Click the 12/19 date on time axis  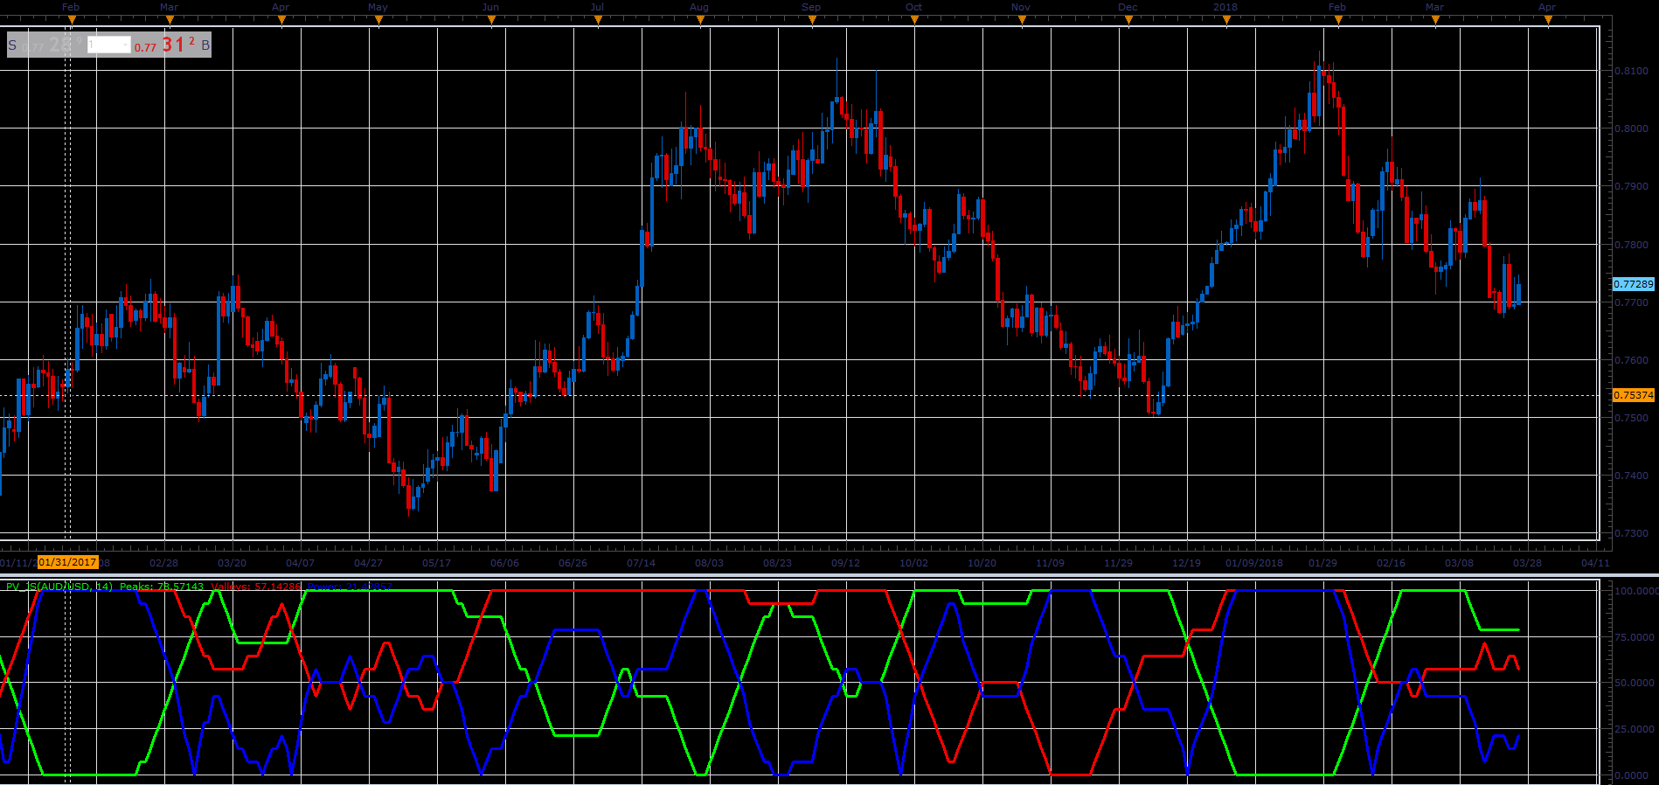1186,563
